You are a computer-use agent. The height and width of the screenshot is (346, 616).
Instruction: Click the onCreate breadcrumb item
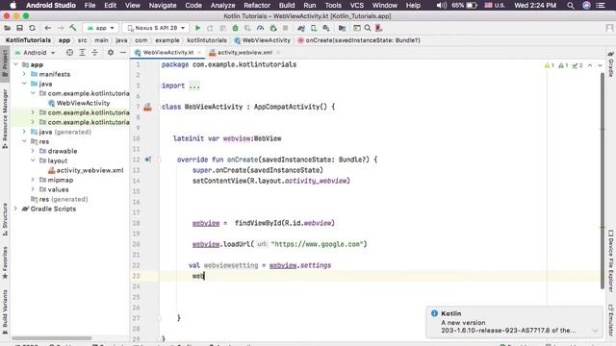pos(359,40)
